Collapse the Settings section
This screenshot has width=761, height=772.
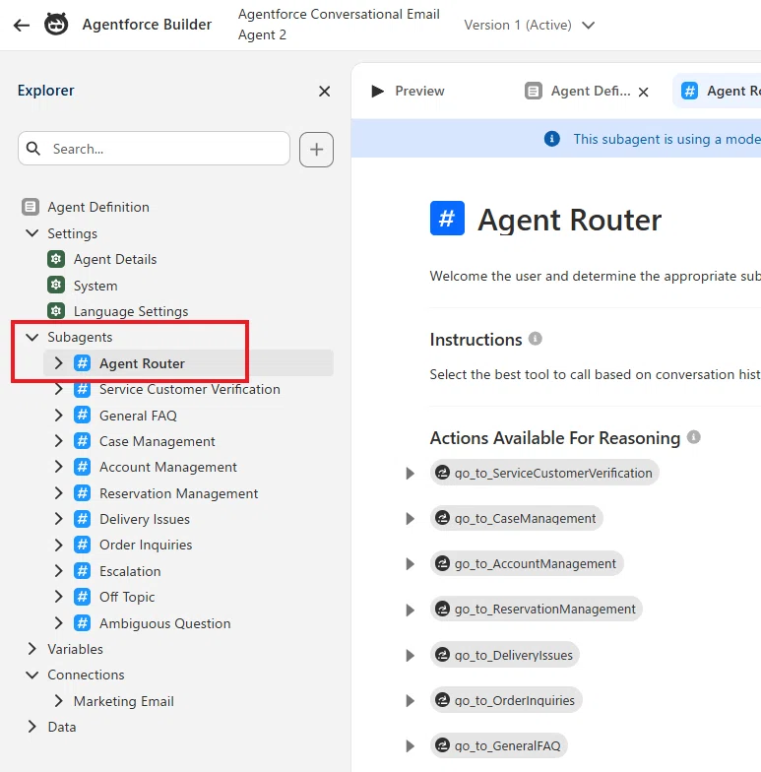32,232
